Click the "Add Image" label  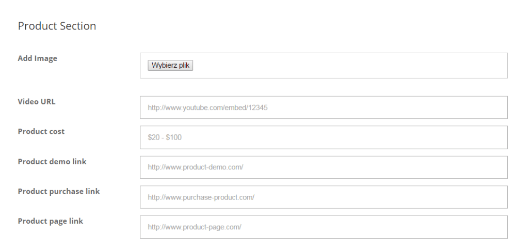38,58
